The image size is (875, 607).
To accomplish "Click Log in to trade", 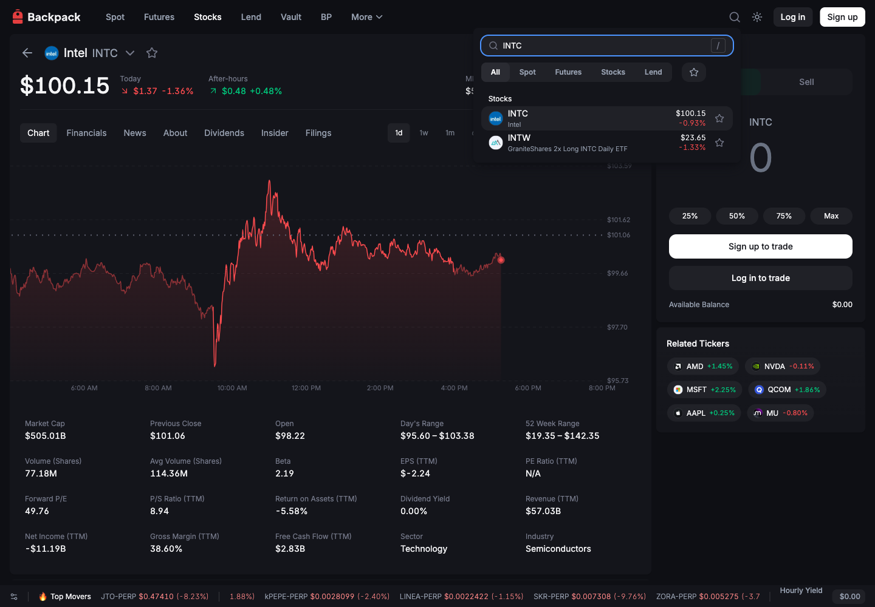I will [761, 278].
